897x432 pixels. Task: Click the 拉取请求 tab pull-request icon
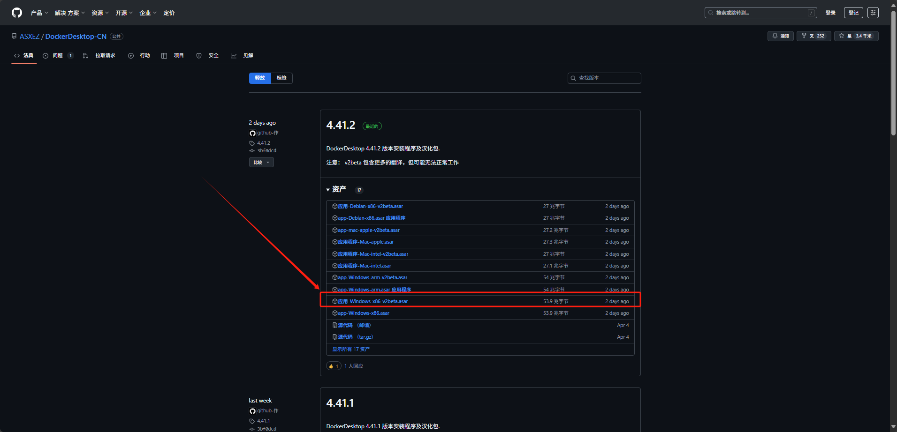click(85, 55)
